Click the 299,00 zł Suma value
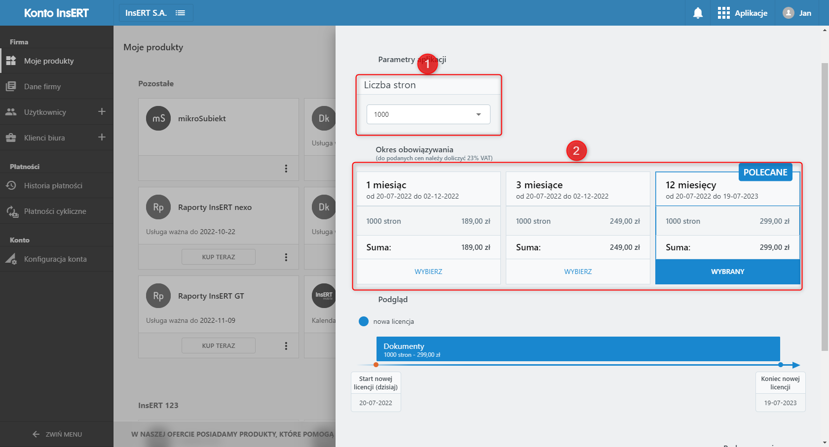The image size is (829, 447). point(775,247)
